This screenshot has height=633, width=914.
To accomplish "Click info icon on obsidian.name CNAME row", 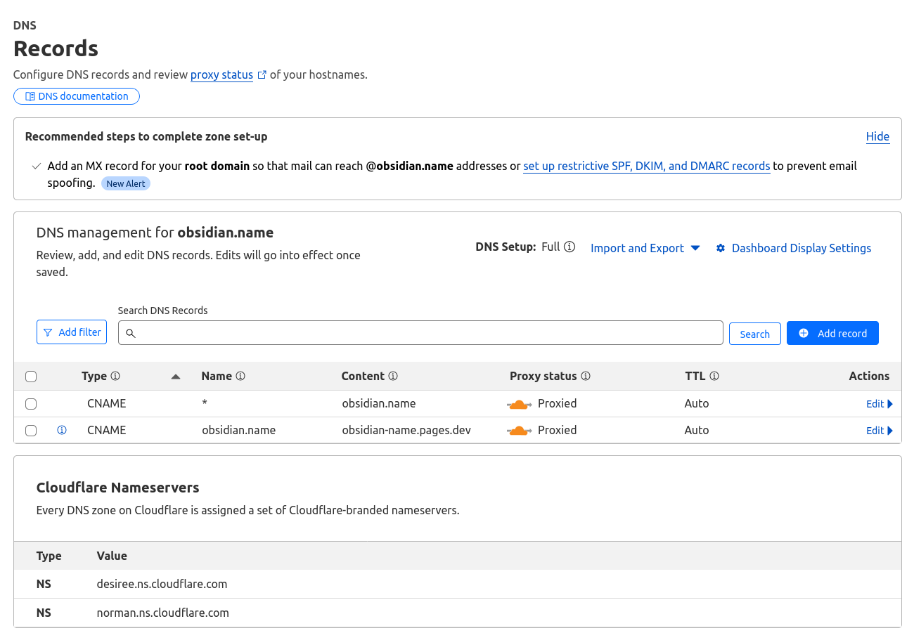I will coord(62,431).
